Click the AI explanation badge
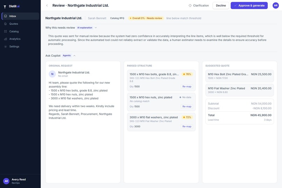282x188 pixels. (x=85, y=28)
